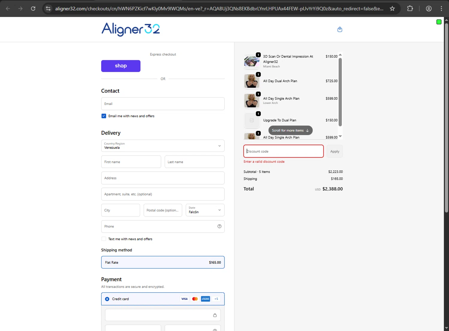This screenshot has height=331, width=449.
Task: Click the Visa card icon
Action: pyautogui.click(x=184, y=299)
